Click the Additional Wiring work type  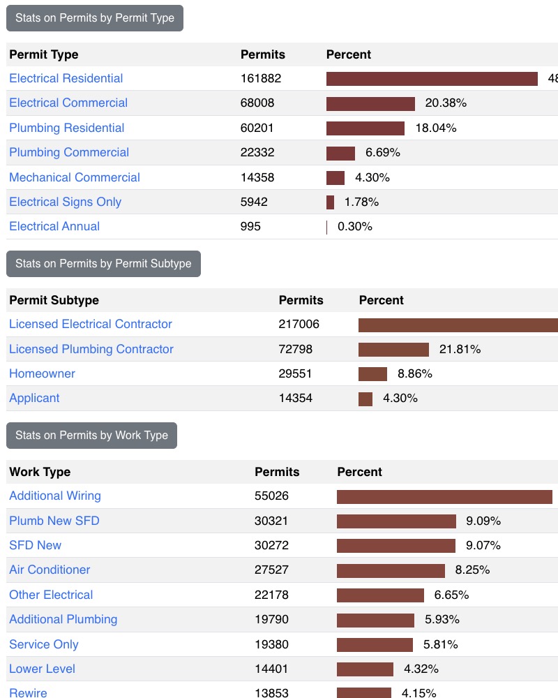[54, 496]
